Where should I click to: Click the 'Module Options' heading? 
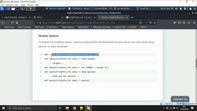tap(49, 36)
